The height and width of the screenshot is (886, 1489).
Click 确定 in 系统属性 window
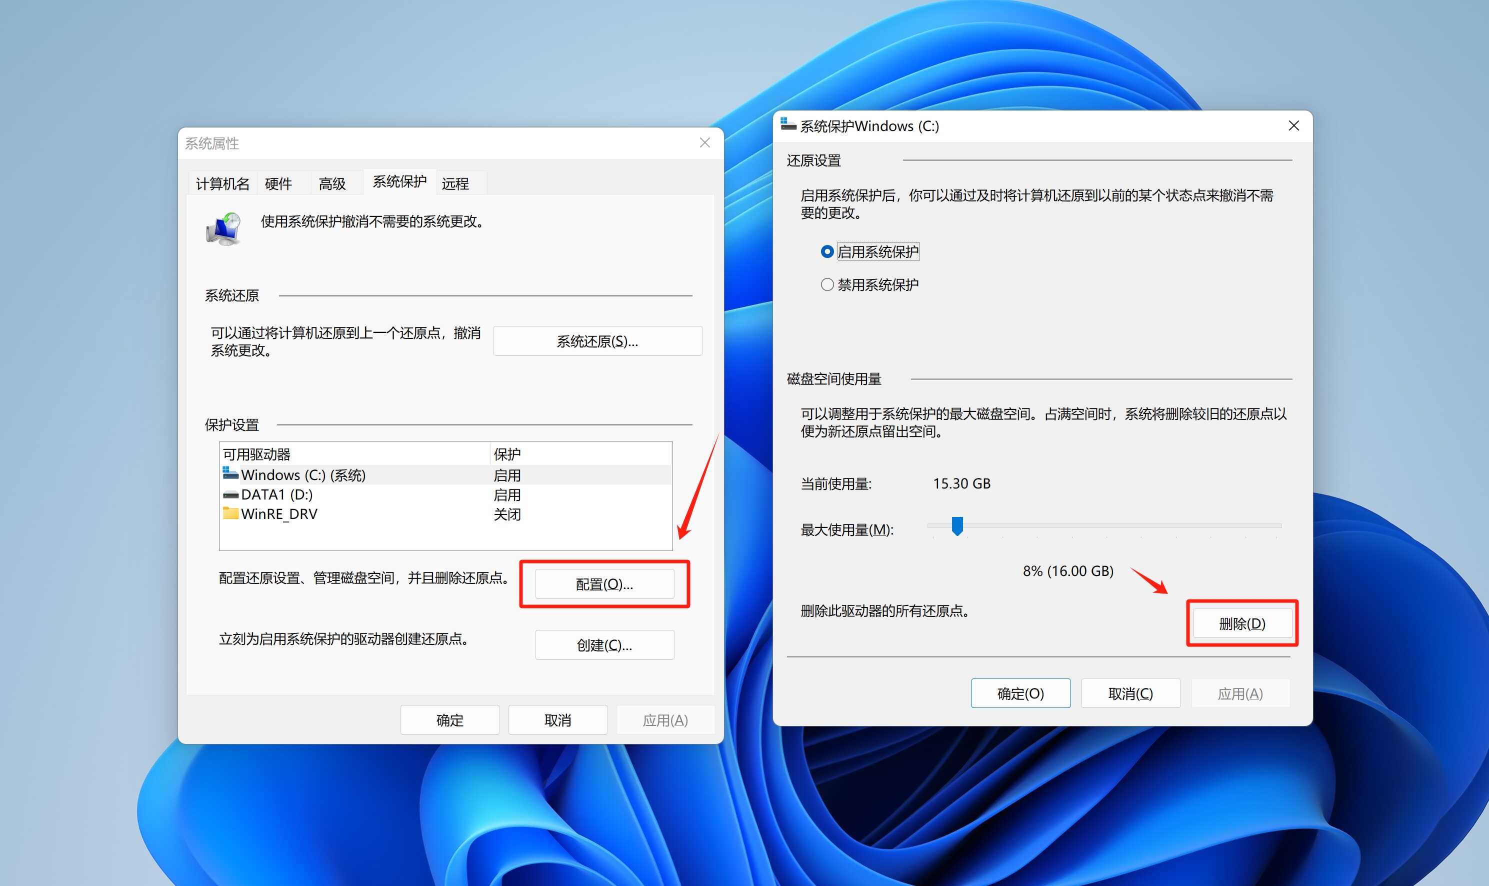pos(449,720)
